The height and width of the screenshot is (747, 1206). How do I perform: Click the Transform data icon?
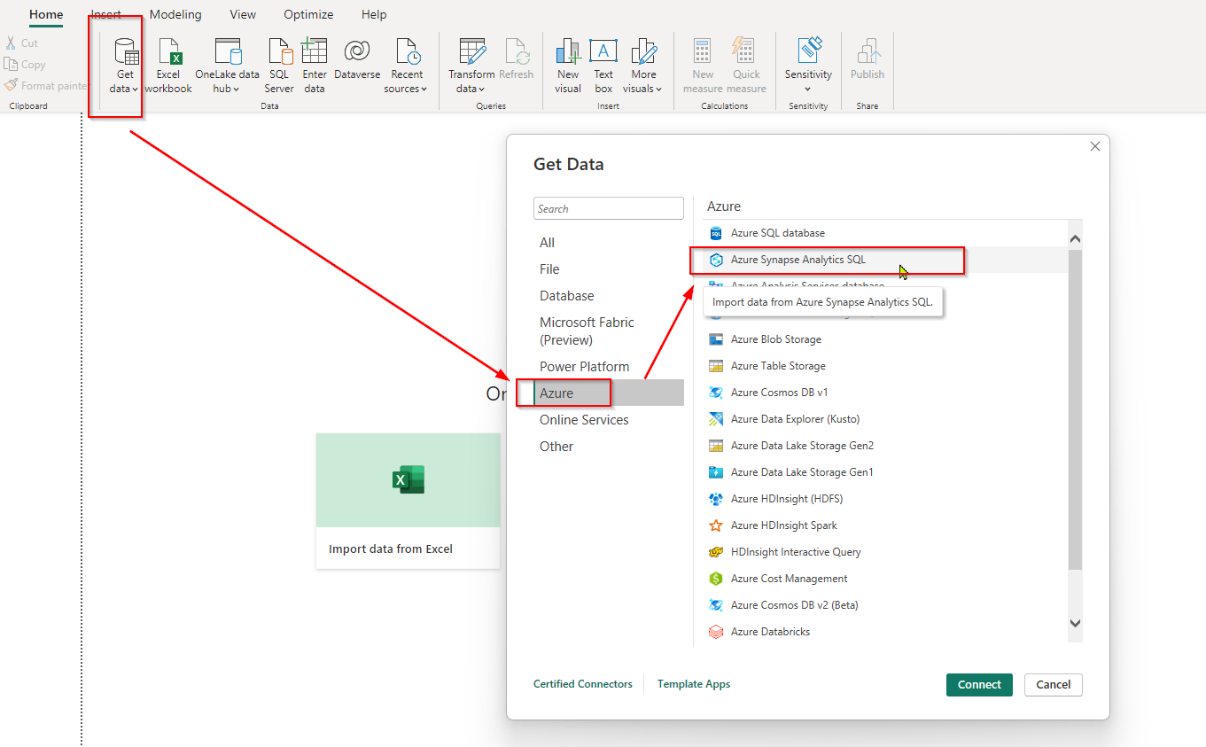coord(471,66)
